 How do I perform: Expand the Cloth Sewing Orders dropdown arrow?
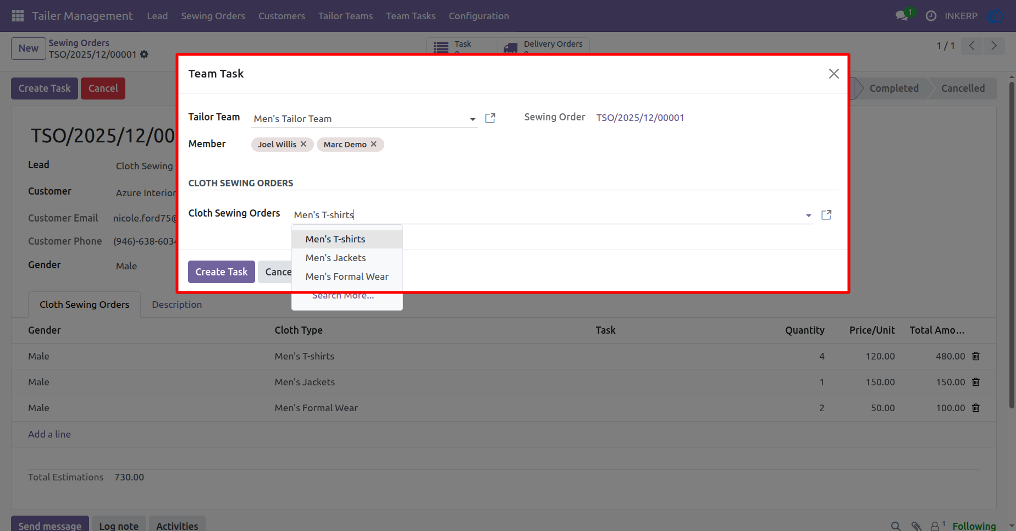point(809,215)
